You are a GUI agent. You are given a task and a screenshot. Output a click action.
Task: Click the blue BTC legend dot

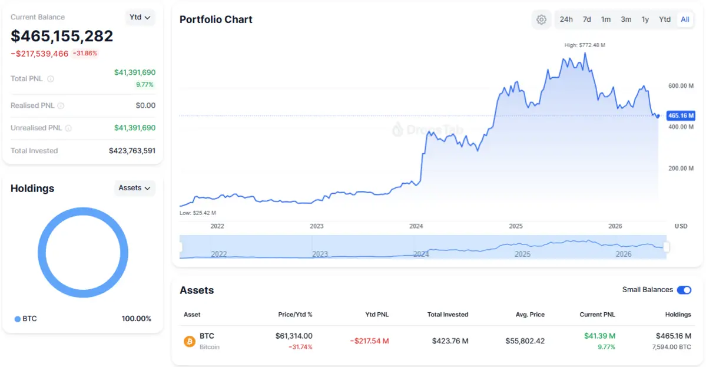click(18, 319)
